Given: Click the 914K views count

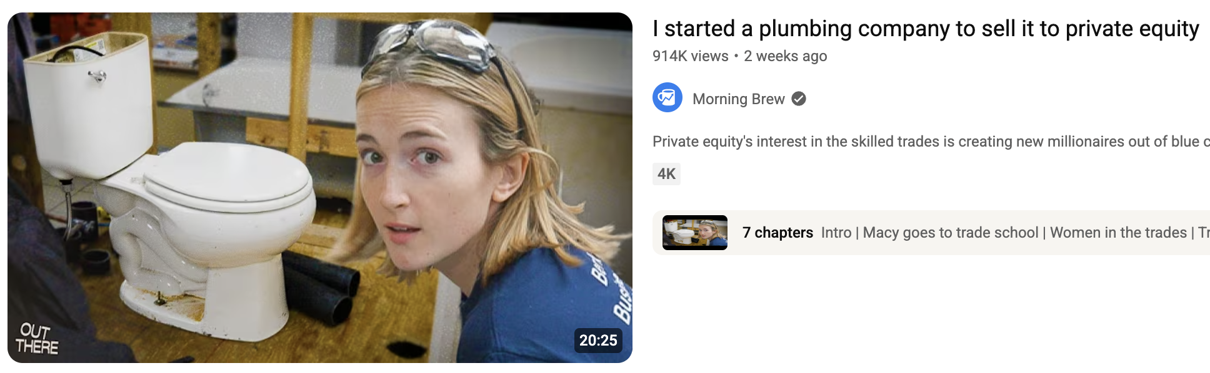Looking at the screenshot, I should pos(691,56).
